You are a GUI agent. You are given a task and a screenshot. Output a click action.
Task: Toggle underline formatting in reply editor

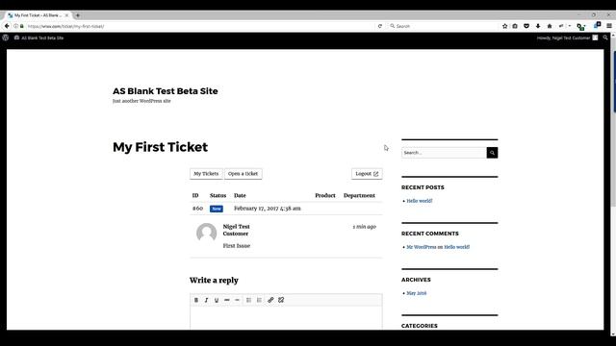pos(217,300)
